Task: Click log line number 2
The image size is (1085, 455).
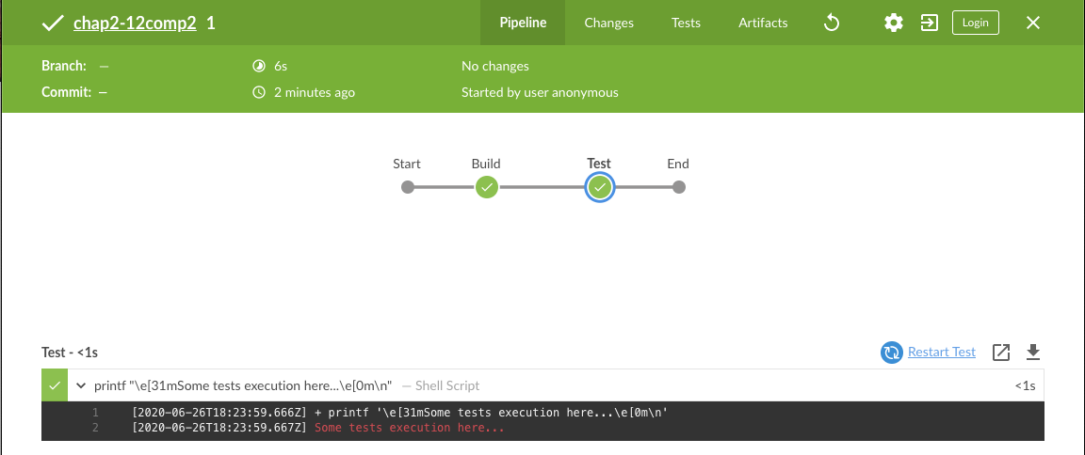Action: (95, 428)
